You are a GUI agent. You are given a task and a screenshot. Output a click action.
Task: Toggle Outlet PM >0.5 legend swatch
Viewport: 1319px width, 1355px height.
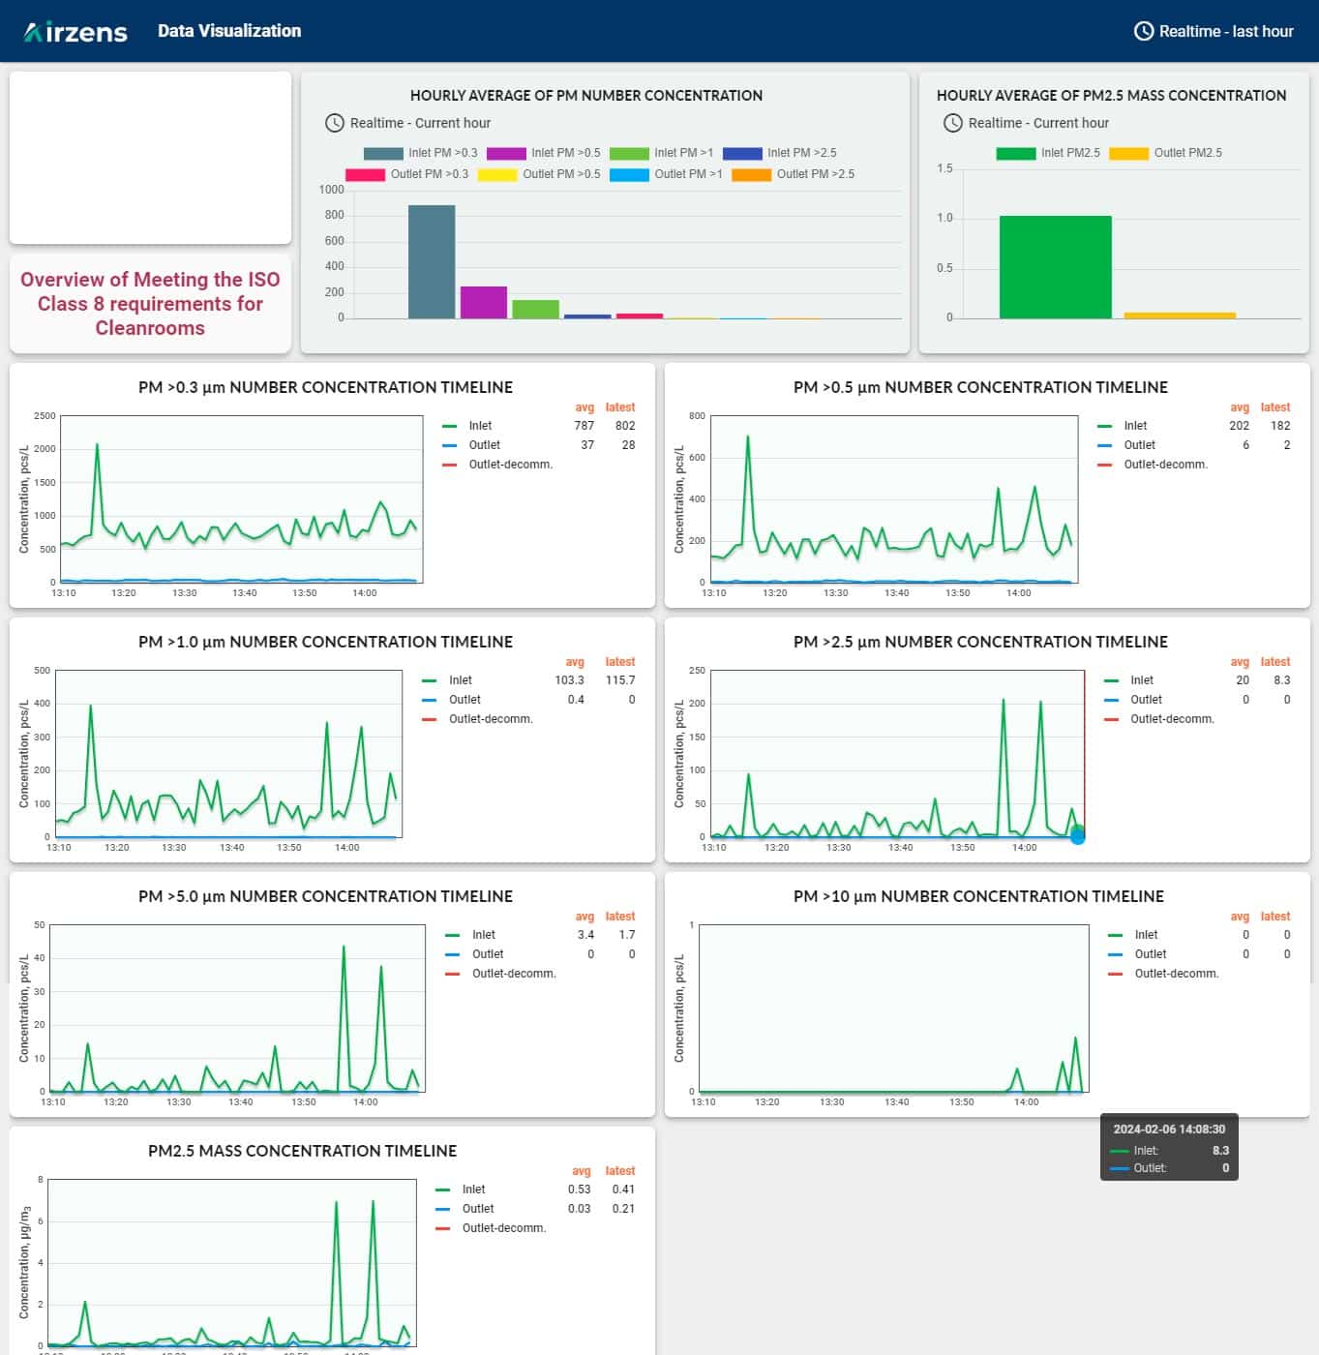[497, 174]
